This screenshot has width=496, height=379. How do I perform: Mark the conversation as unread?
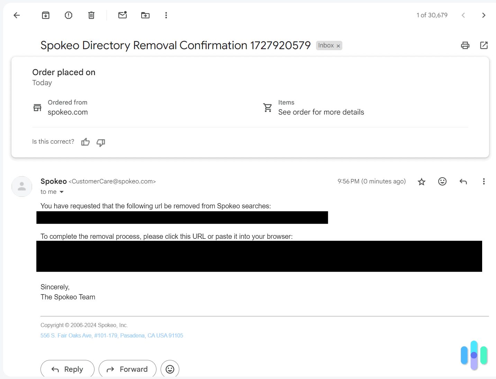pyautogui.click(x=122, y=15)
